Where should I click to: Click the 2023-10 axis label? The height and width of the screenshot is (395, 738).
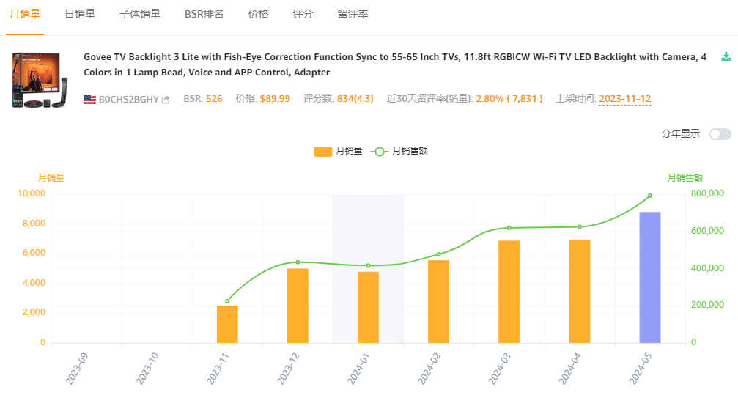(x=147, y=369)
